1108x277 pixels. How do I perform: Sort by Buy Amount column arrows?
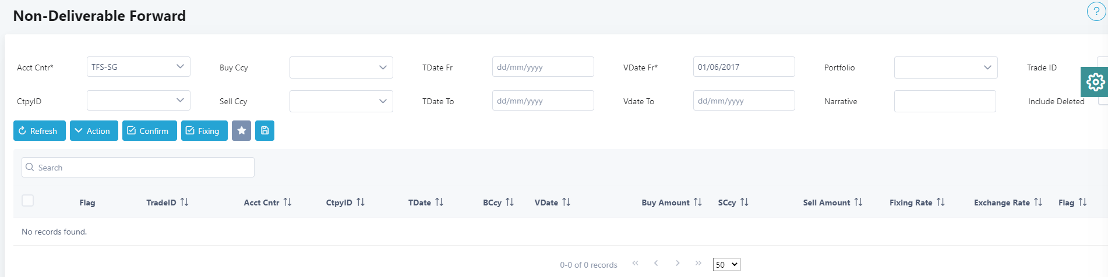tap(698, 202)
